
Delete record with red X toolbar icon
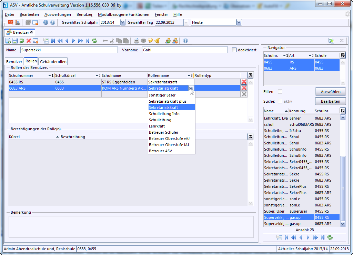pos(29,41)
